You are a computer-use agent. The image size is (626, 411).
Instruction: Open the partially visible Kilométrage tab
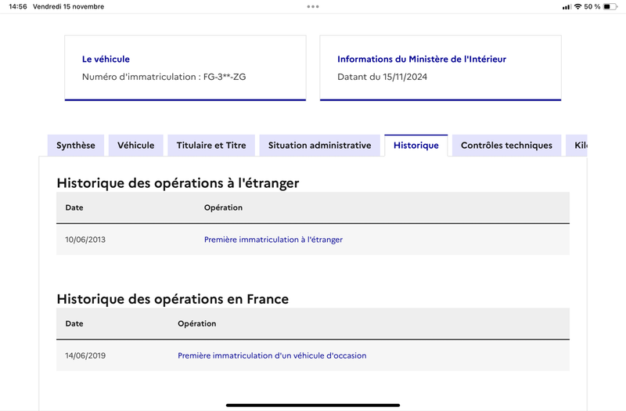[x=577, y=146]
